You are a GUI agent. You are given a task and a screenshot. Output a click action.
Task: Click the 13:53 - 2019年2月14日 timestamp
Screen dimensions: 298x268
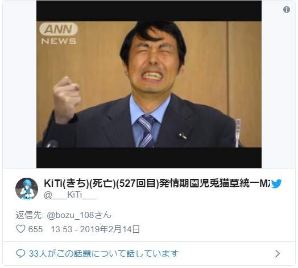tap(96, 229)
